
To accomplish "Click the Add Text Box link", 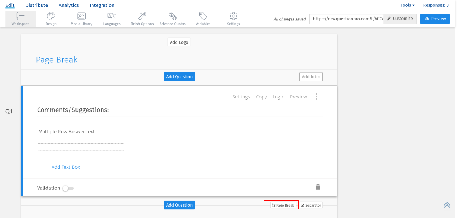I will 66,167.
